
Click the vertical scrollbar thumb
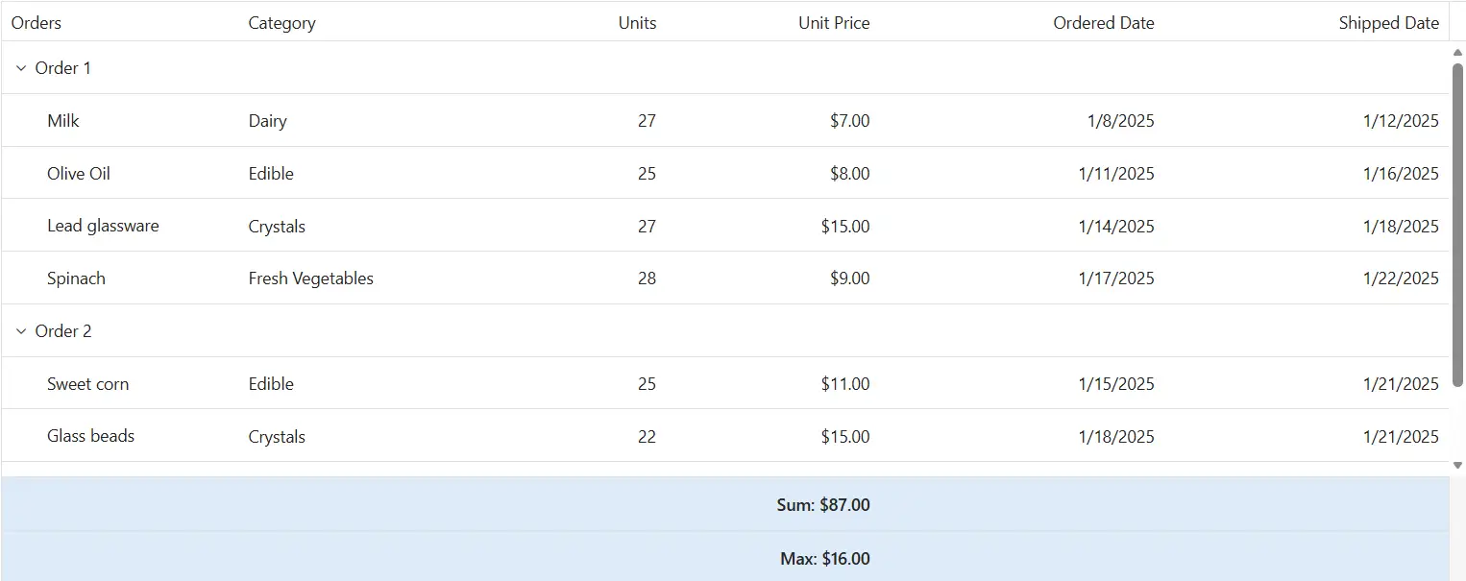(1457, 226)
